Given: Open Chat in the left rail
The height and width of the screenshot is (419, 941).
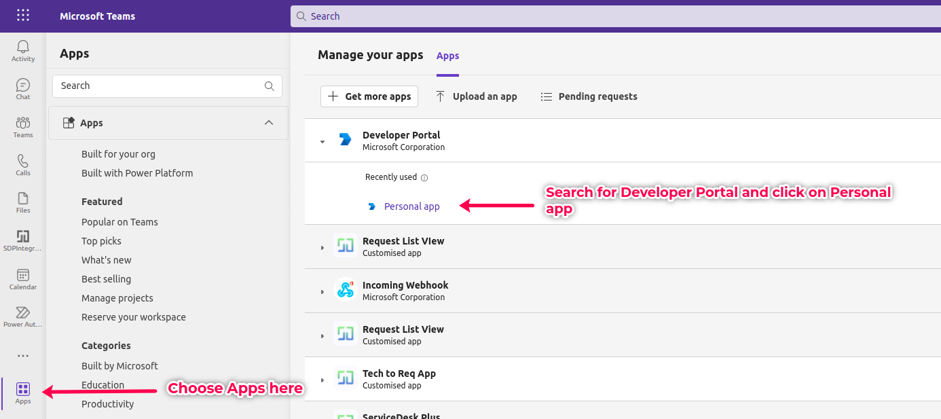Looking at the screenshot, I should click(23, 89).
